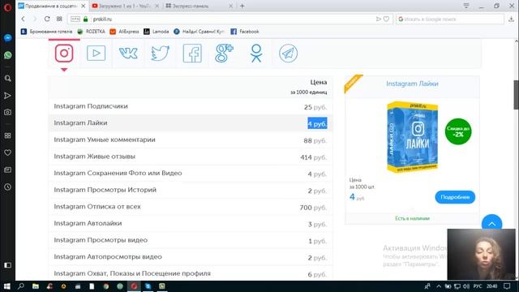Image resolution: width=519 pixels, height=292 pixels.
Task: Open Windows taskbar search
Action: pos(21,286)
